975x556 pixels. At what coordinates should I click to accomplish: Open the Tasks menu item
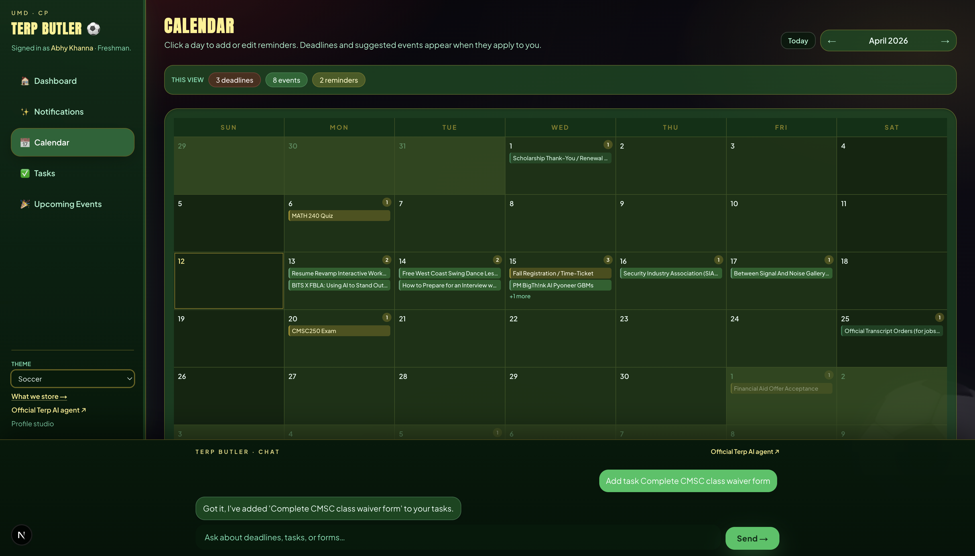[44, 173]
